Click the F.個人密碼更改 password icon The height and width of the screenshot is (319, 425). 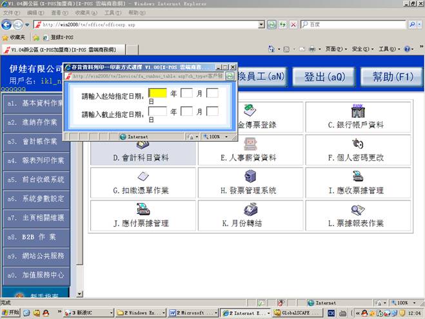(x=357, y=144)
